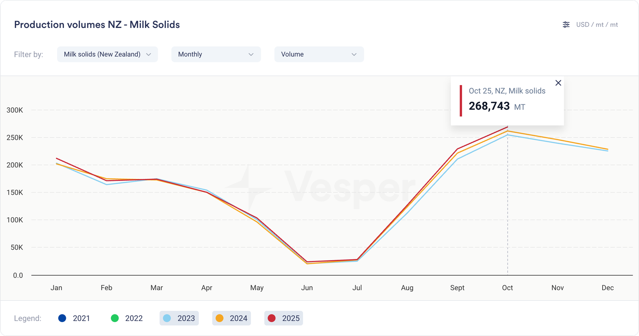Click the red 2025 color dot
Viewport: 639px width, 336px height.
[272, 318]
